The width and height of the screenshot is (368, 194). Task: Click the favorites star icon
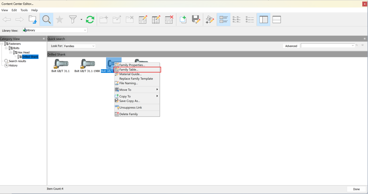pyautogui.click(x=60, y=19)
